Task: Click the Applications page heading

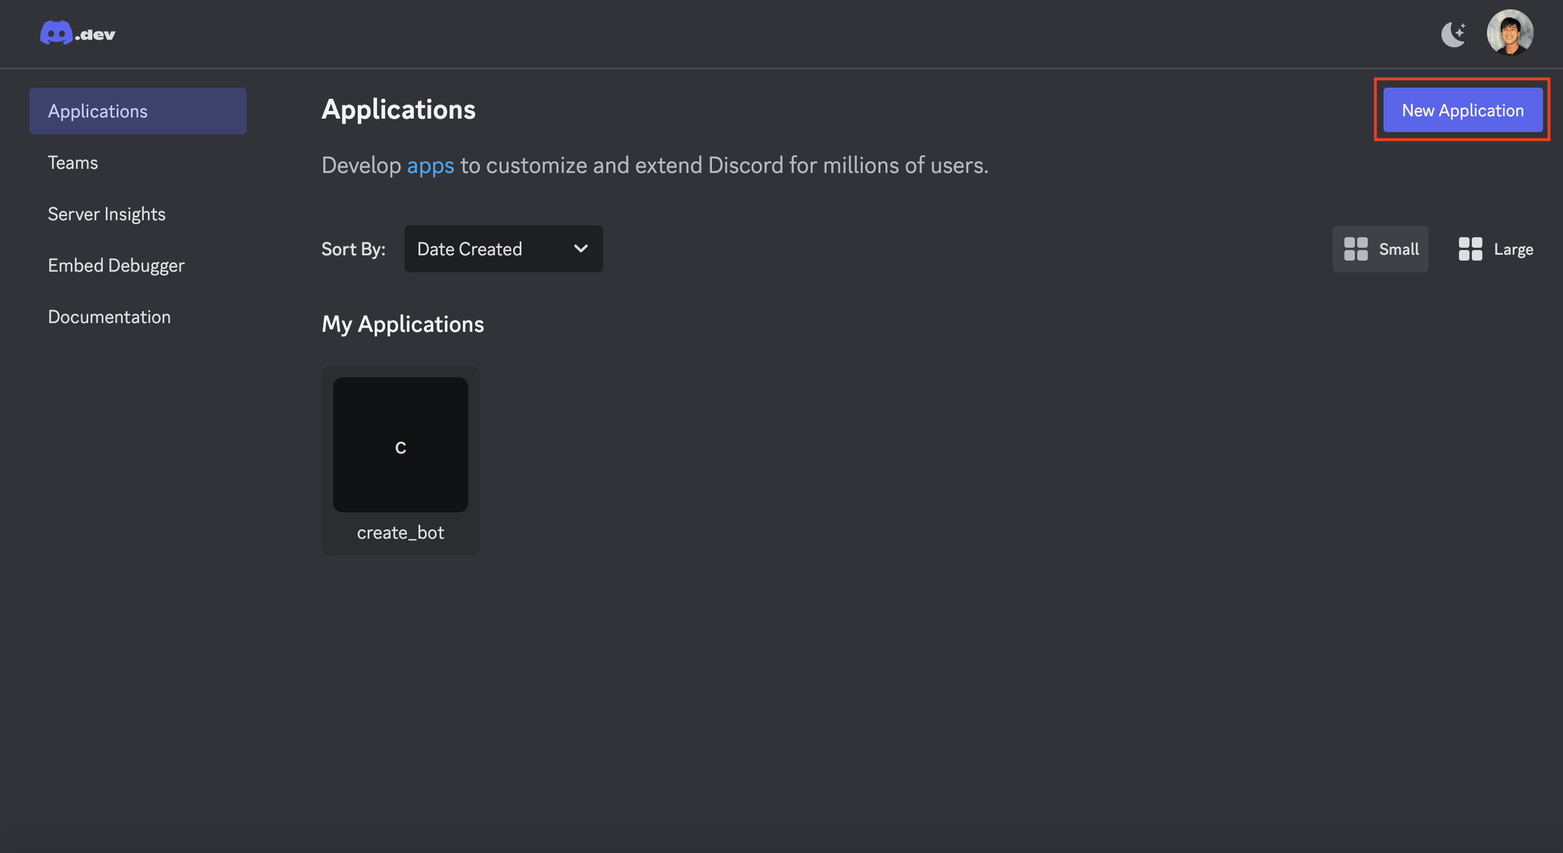Action: click(398, 110)
